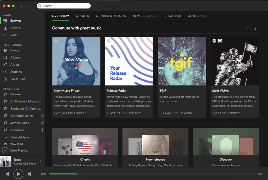Switch to the Genres & Moods tab

111,16
